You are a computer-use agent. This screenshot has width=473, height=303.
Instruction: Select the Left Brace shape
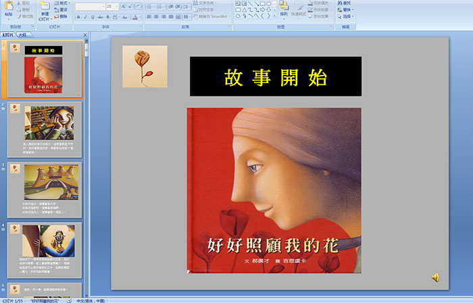pyautogui.click(x=262, y=16)
